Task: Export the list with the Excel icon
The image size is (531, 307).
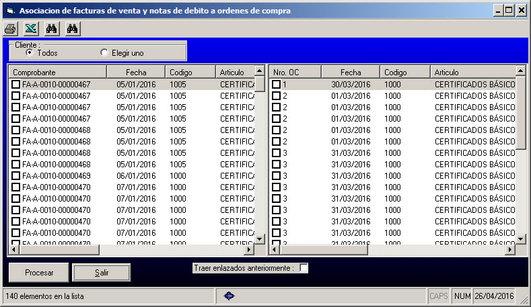Action: (30, 29)
